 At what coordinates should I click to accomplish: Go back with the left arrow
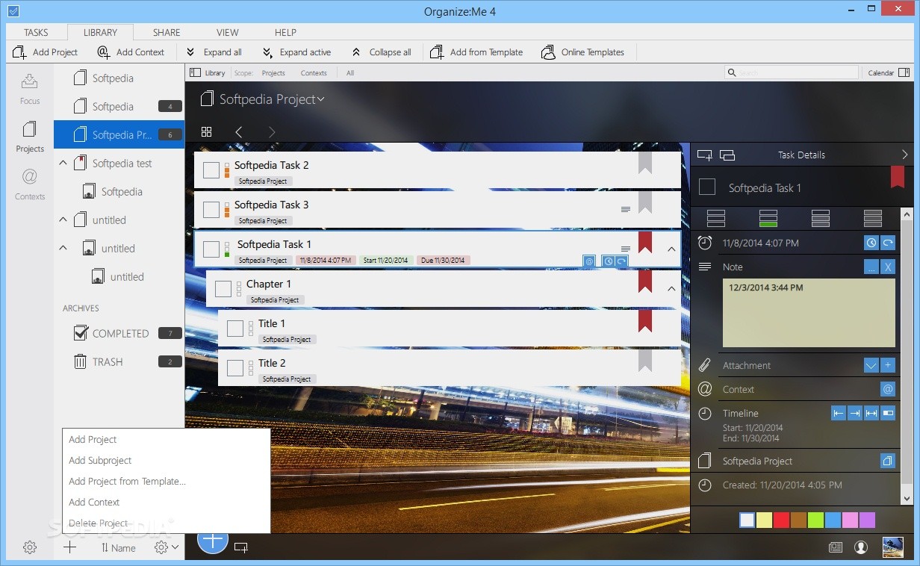239,132
